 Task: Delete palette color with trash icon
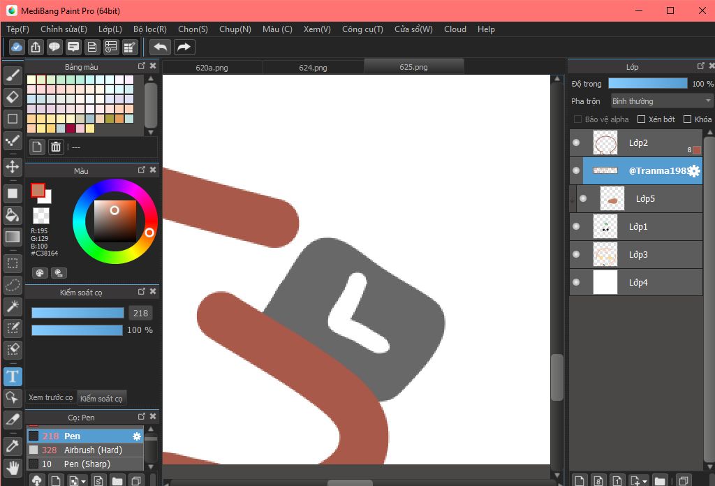click(56, 147)
